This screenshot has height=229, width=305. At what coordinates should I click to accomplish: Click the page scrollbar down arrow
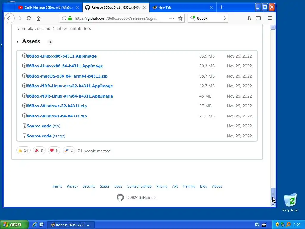(x=273, y=205)
